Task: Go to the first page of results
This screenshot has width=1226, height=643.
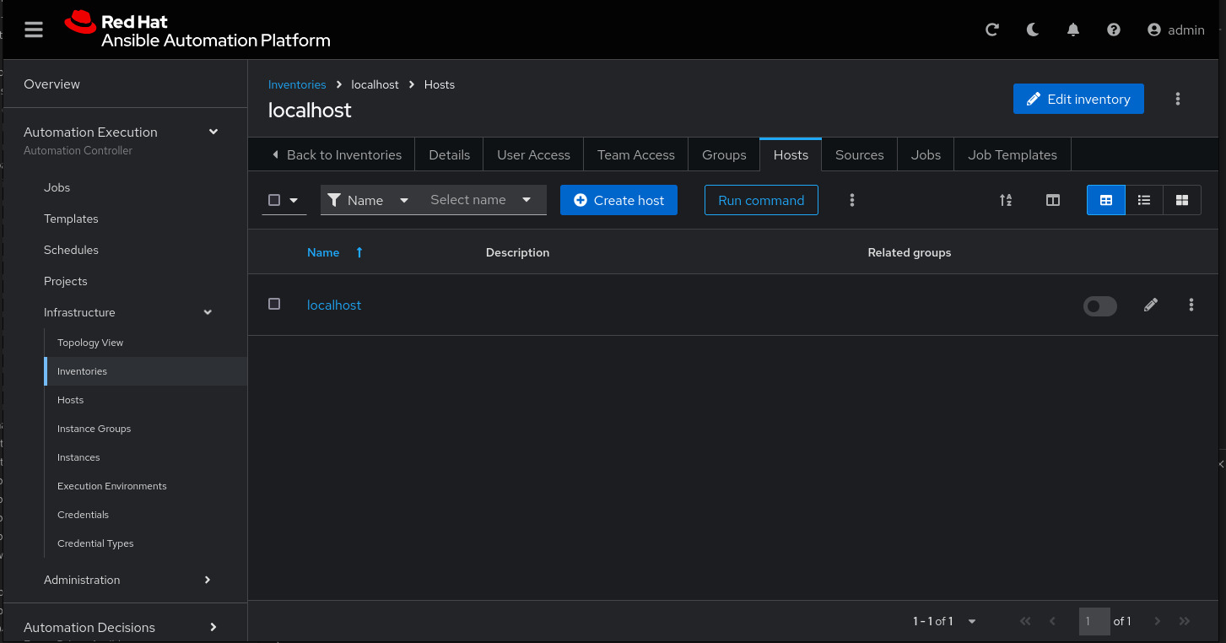Action: coord(1025,621)
